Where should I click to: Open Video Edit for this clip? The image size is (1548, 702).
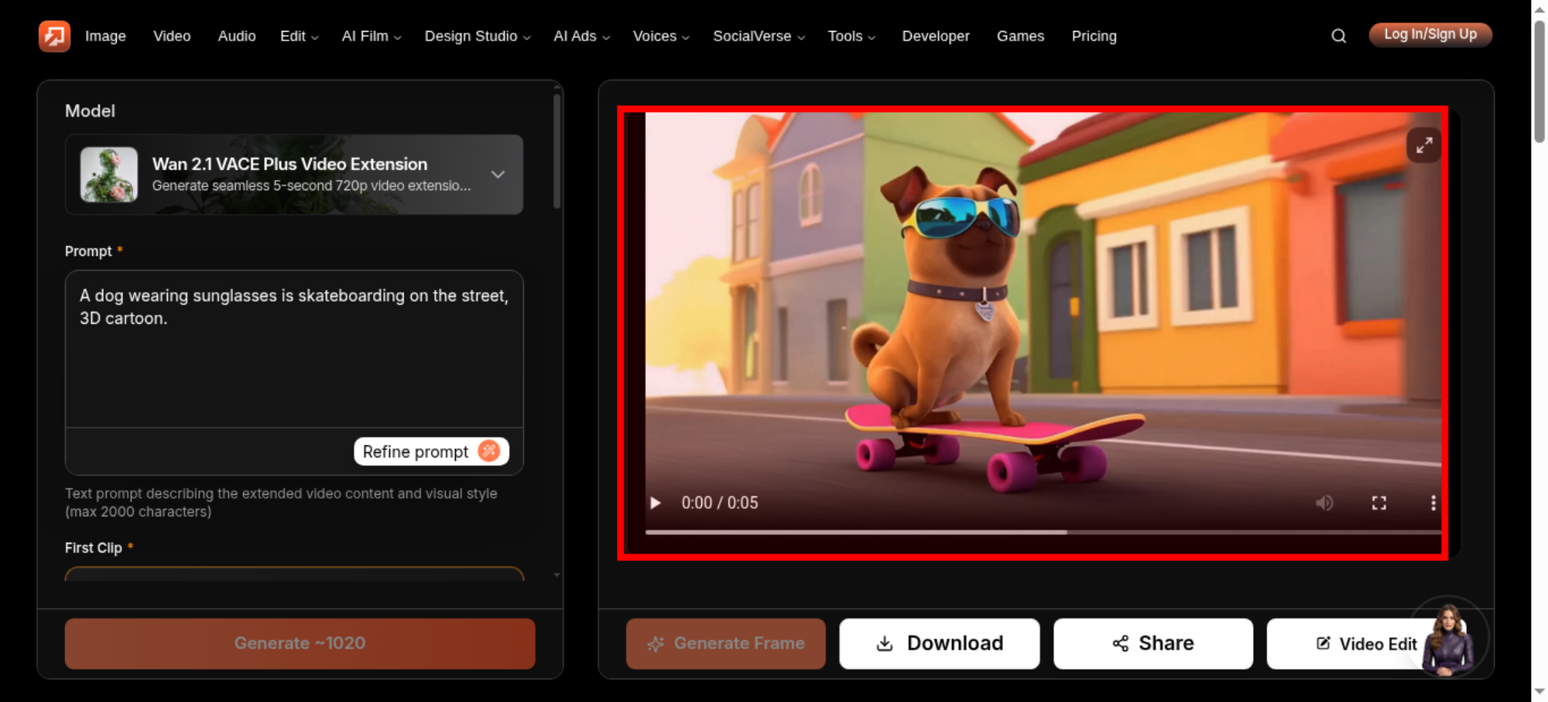click(x=1366, y=643)
